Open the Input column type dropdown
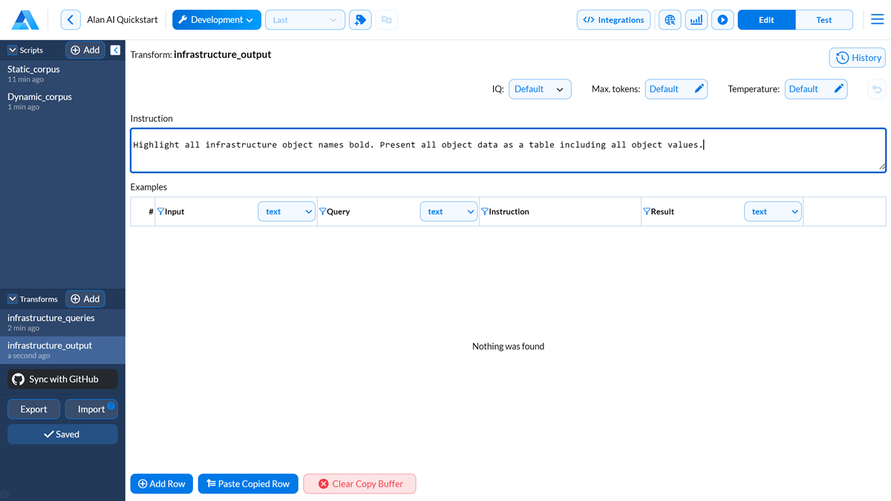This screenshot has width=891, height=501. click(287, 212)
